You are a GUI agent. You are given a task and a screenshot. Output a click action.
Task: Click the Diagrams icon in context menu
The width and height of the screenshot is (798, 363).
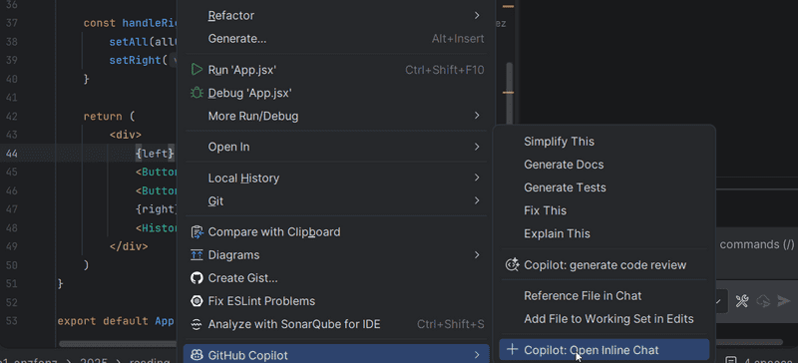pyautogui.click(x=197, y=255)
